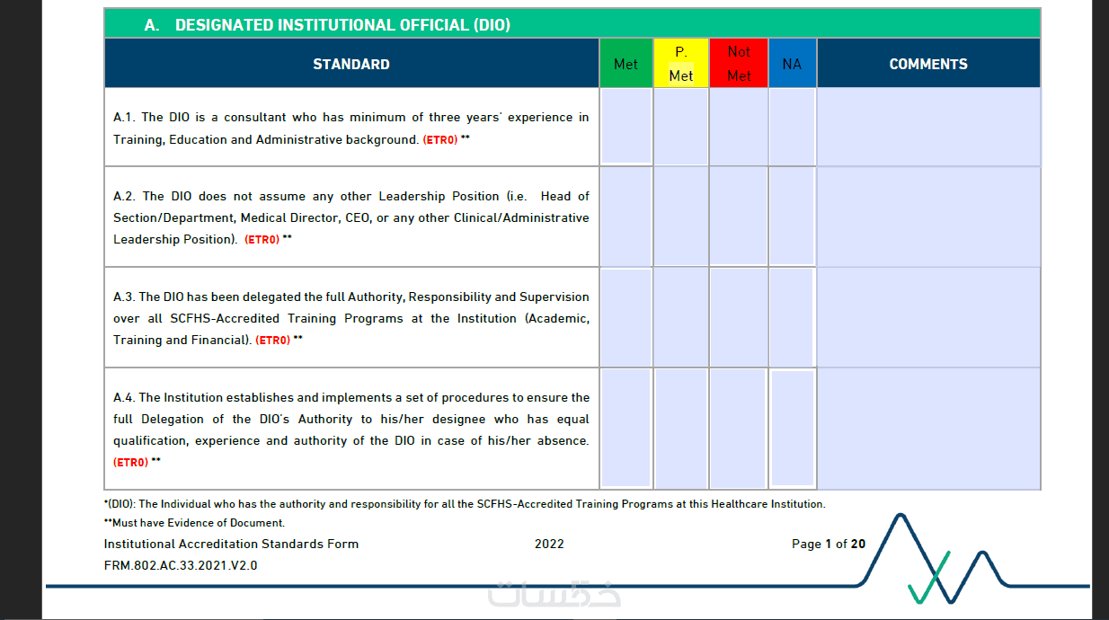The image size is (1109, 620).
Task: Click the Designated Institutional Official (DIO) section heading
Action: click(328, 25)
